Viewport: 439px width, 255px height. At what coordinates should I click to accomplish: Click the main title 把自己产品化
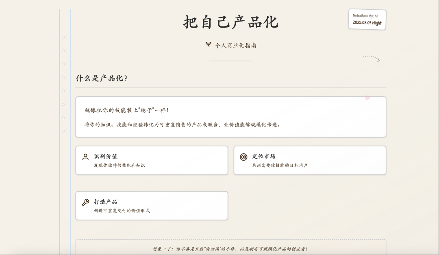click(x=230, y=22)
